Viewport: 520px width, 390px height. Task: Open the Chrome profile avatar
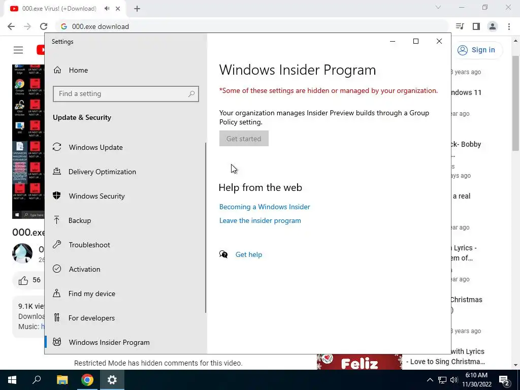click(x=493, y=26)
